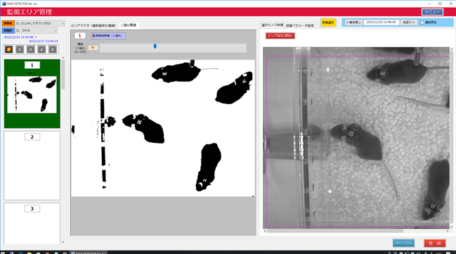Open the Windows Start button

click(3, 253)
